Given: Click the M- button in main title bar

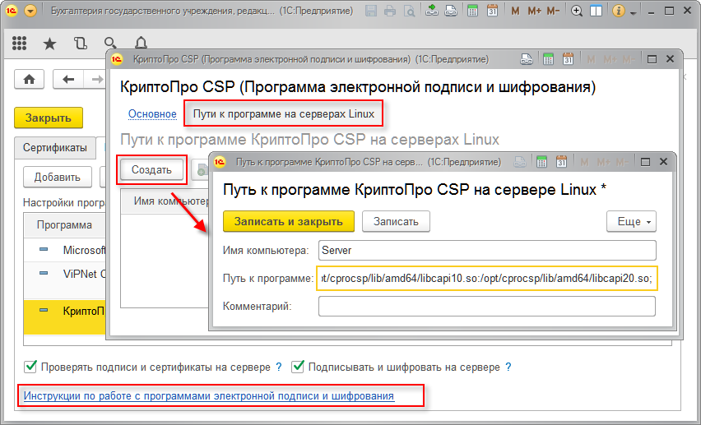Looking at the screenshot, I should click(x=553, y=11).
